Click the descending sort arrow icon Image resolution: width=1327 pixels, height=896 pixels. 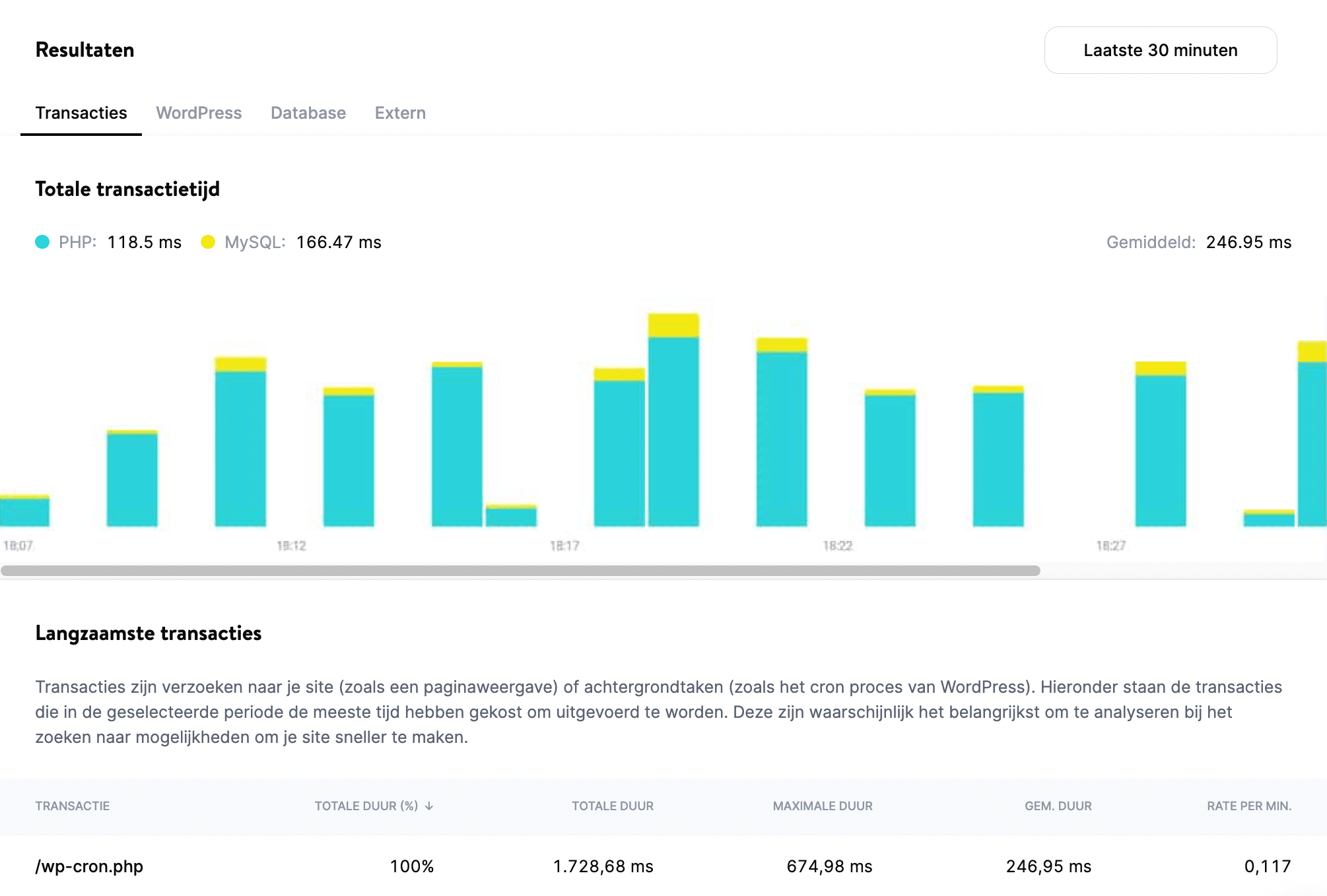coord(430,806)
